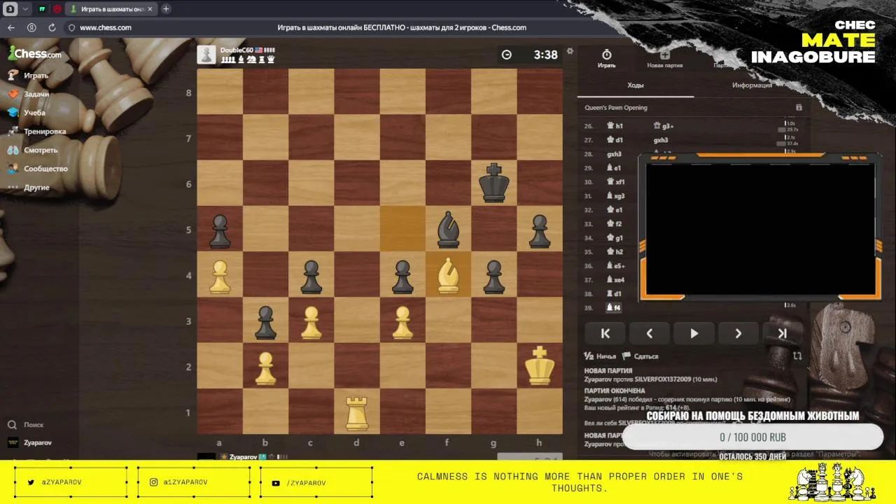Screen dimensions: 896x504
Task: Open Поиск search in sidebar
Action: pos(26,425)
